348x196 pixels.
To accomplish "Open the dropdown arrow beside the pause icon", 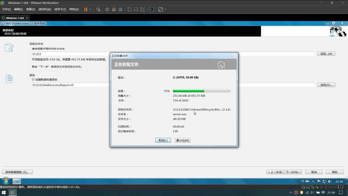I will [90, 9].
